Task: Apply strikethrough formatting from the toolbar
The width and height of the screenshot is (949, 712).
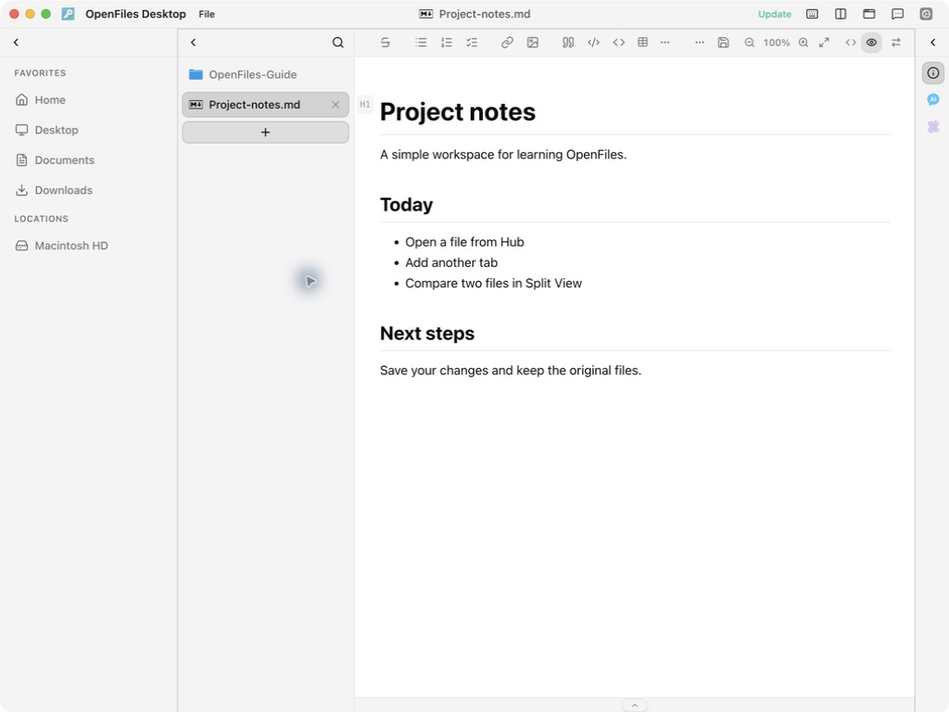Action: (x=385, y=43)
